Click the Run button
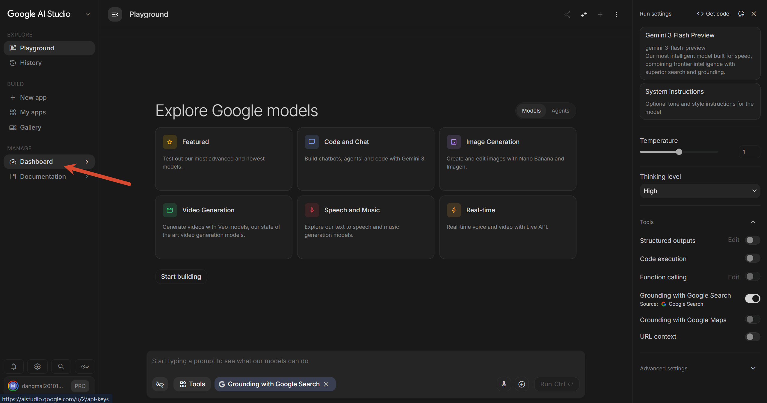 (x=557, y=384)
